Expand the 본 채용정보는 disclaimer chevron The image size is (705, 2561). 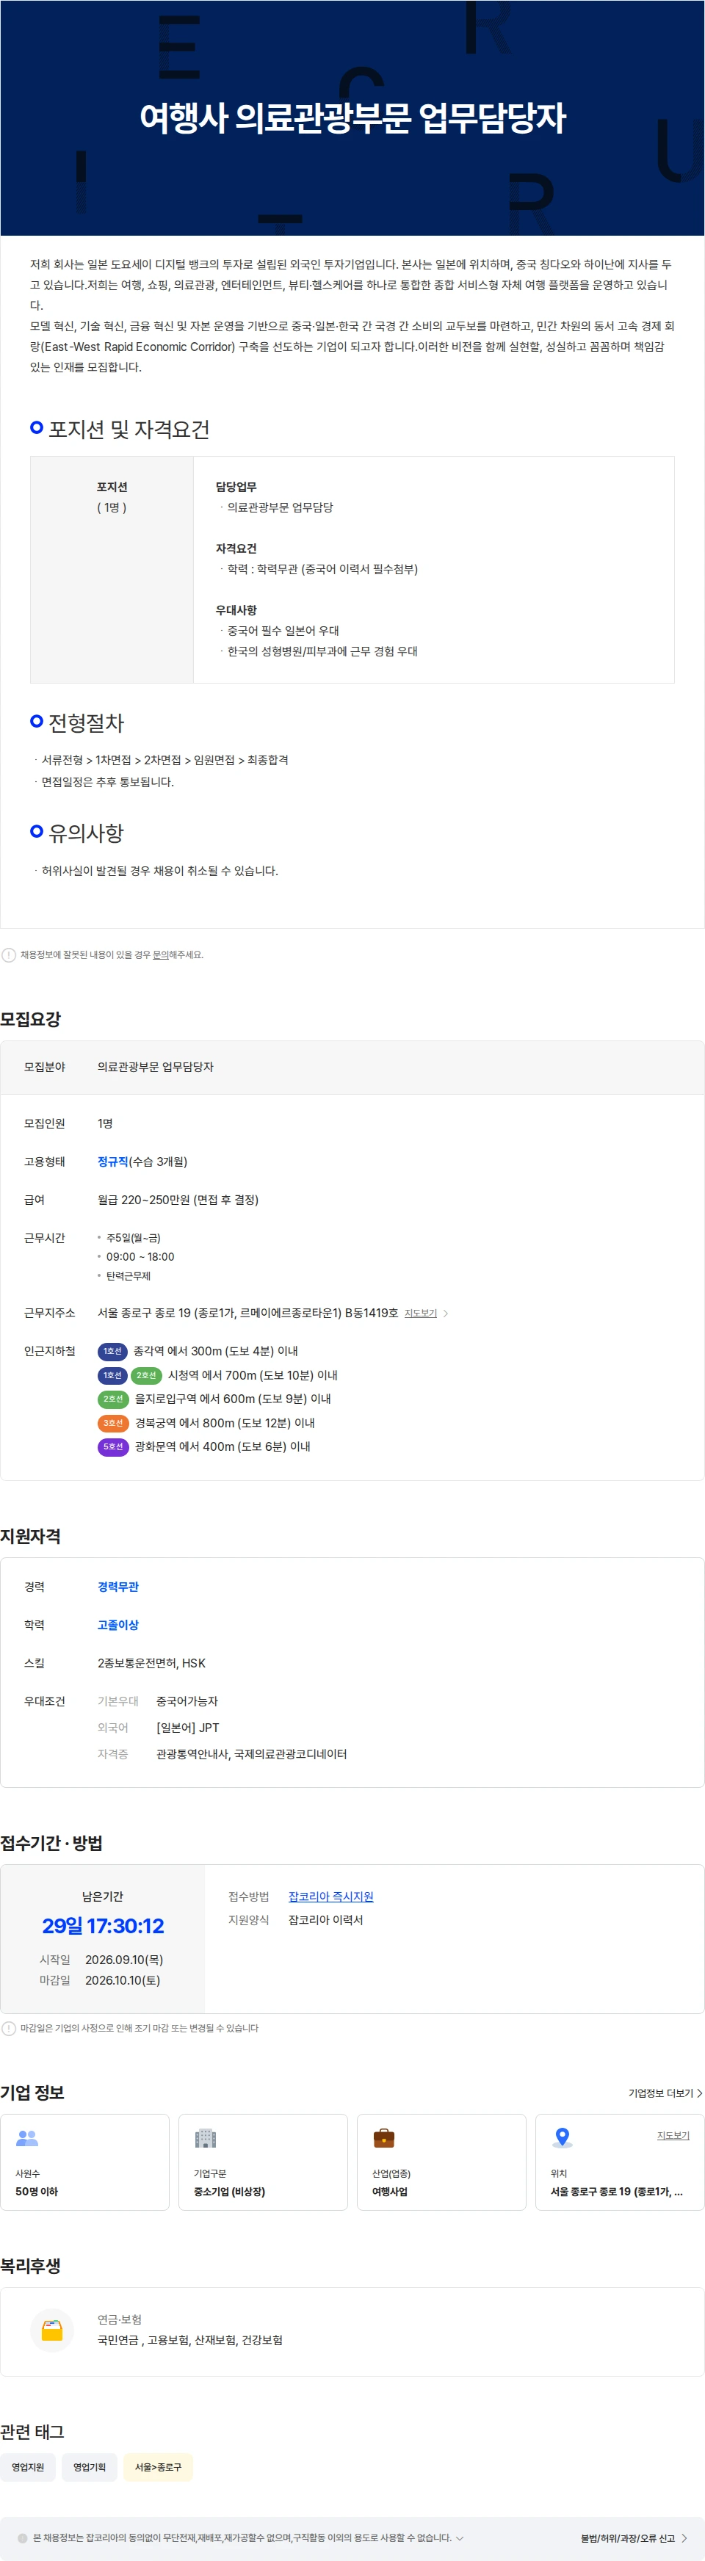[x=460, y=2538]
